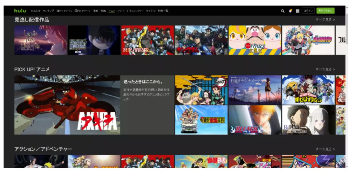Viewport: 349px width, 172px height.
Task: Expand すべて見る for PICK UP! アニメ
Action: tap(325, 69)
